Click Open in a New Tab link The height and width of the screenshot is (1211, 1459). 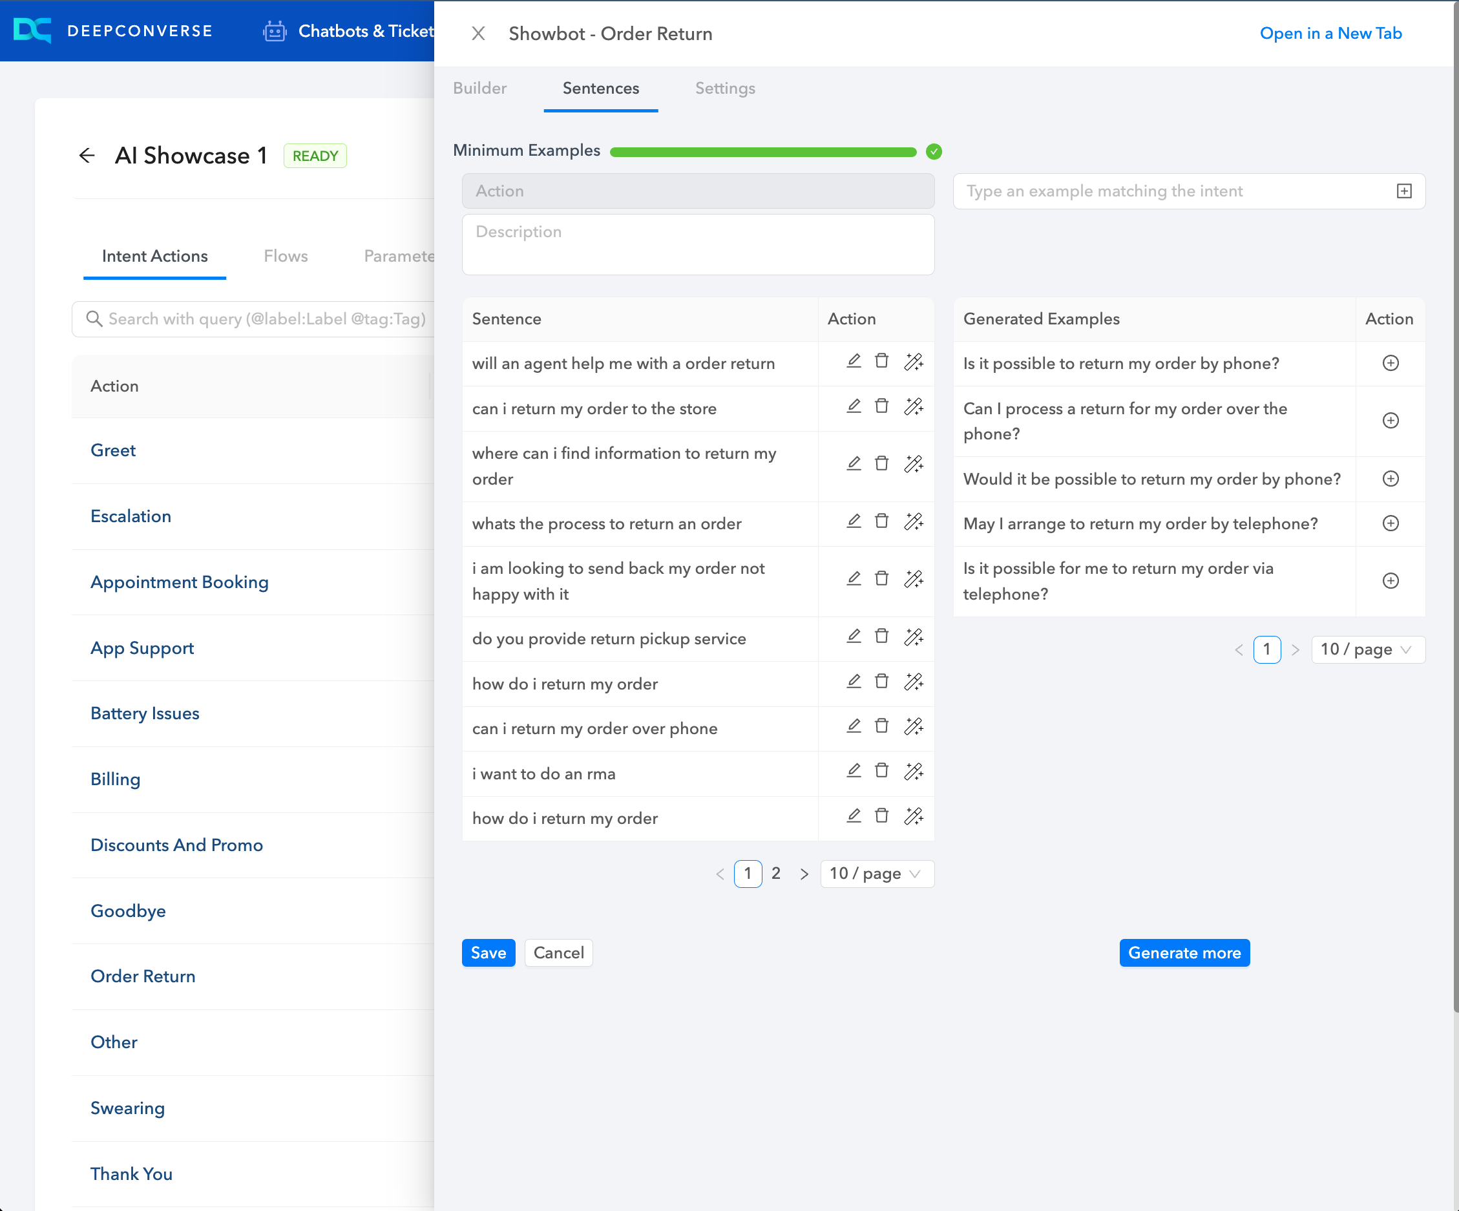(1330, 34)
